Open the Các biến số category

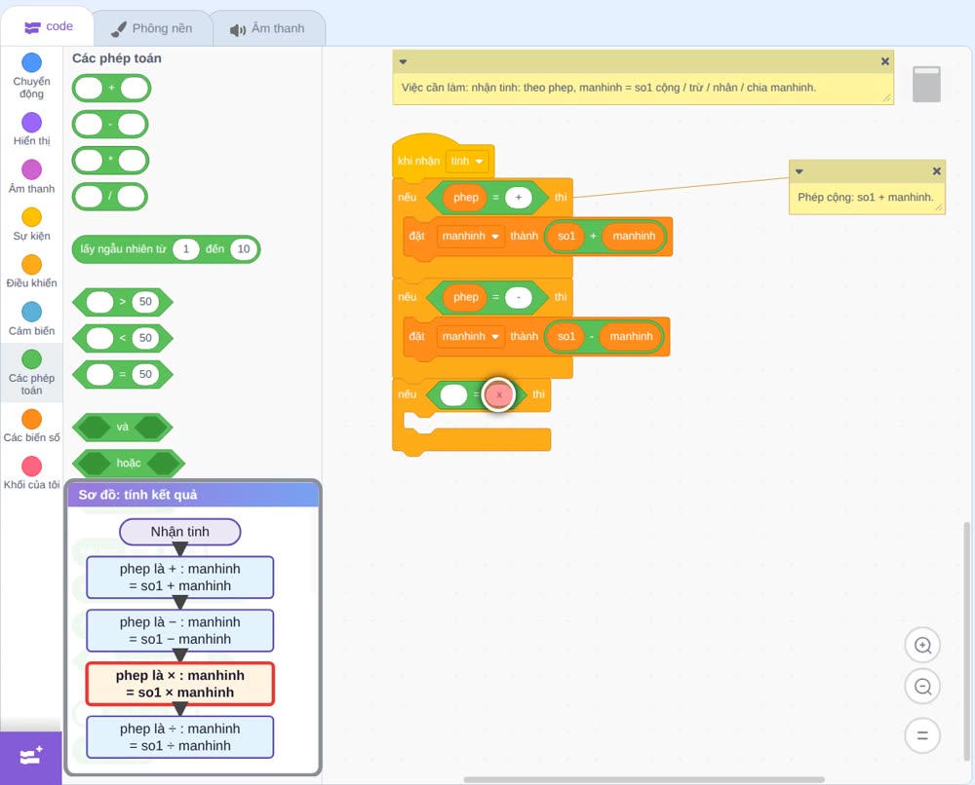[x=31, y=426]
